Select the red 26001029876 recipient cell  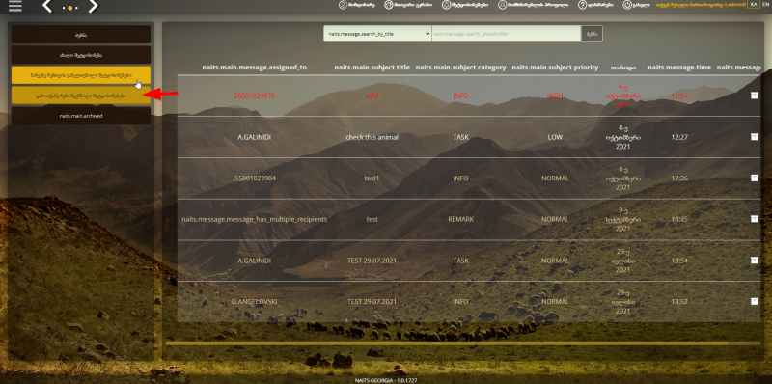pos(254,96)
